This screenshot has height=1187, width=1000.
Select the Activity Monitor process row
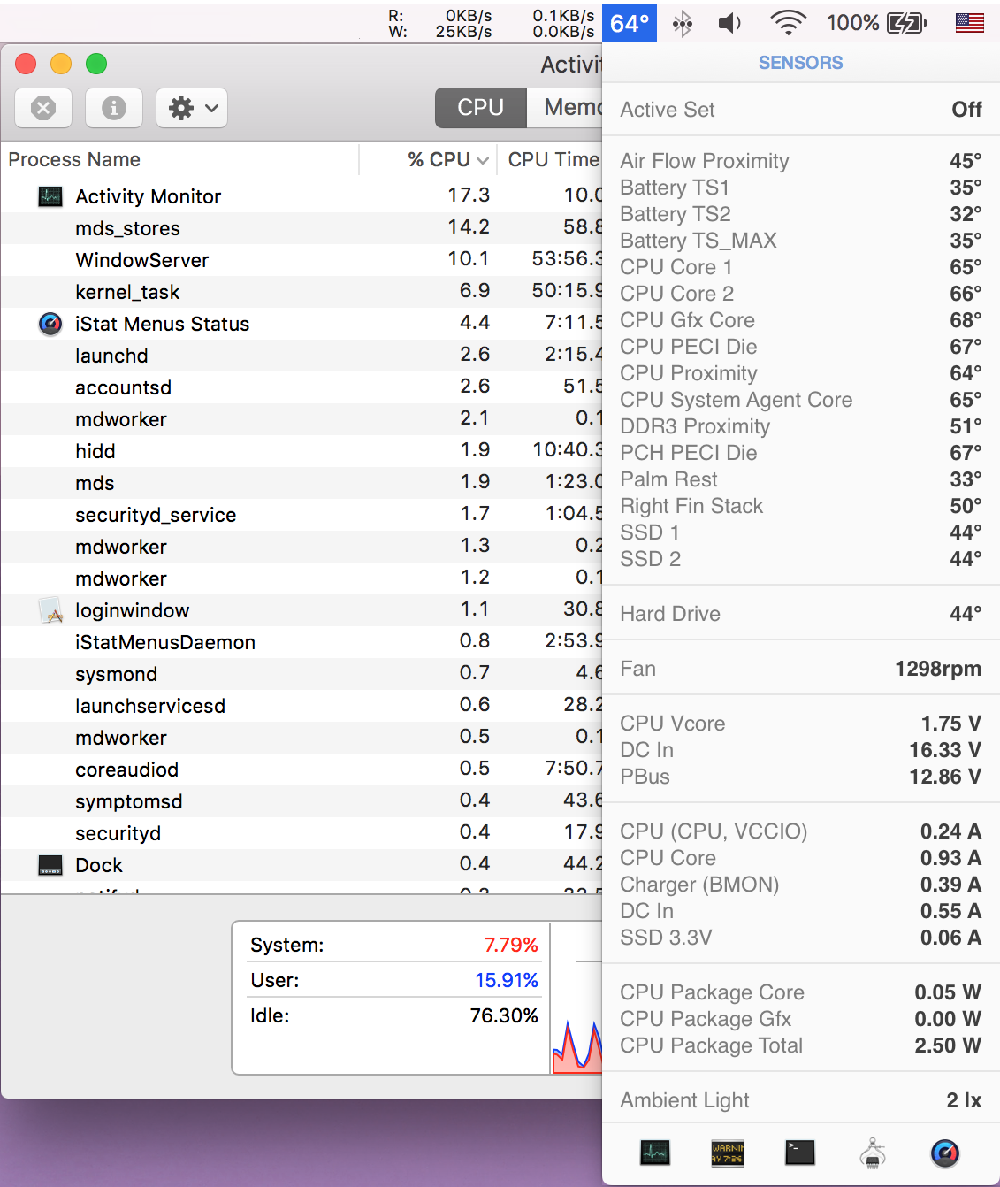pyautogui.click(x=302, y=196)
